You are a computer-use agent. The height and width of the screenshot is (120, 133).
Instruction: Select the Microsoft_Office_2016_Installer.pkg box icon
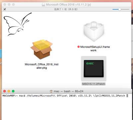point(42,49)
